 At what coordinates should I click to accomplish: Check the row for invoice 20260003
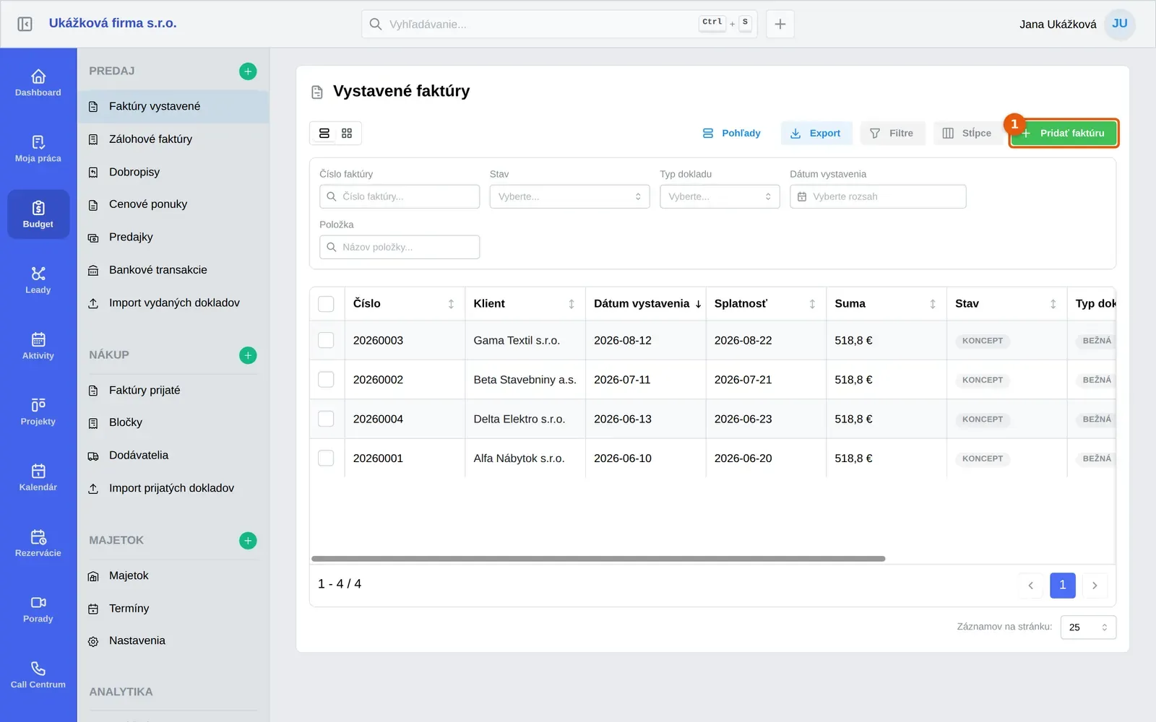click(327, 340)
